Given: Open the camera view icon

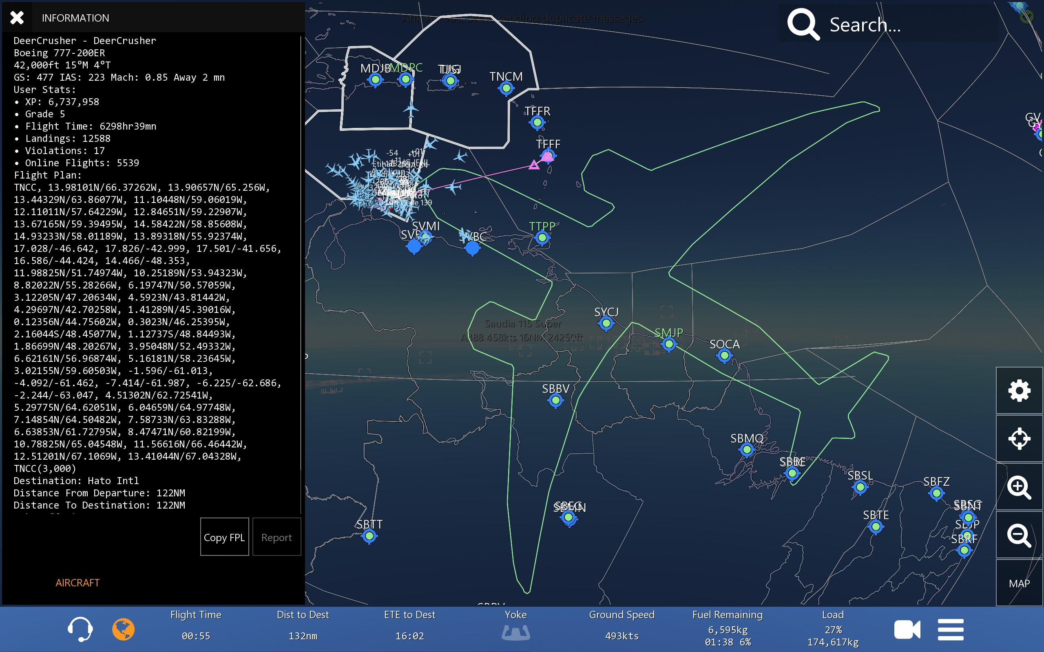Looking at the screenshot, I should click(x=907, y=630).
